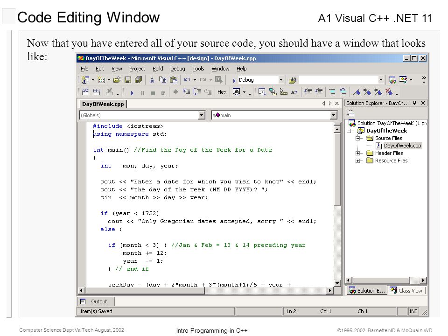Screen dimensions: 448x336
Task: Open the View menu
Action: pos(117,69)
